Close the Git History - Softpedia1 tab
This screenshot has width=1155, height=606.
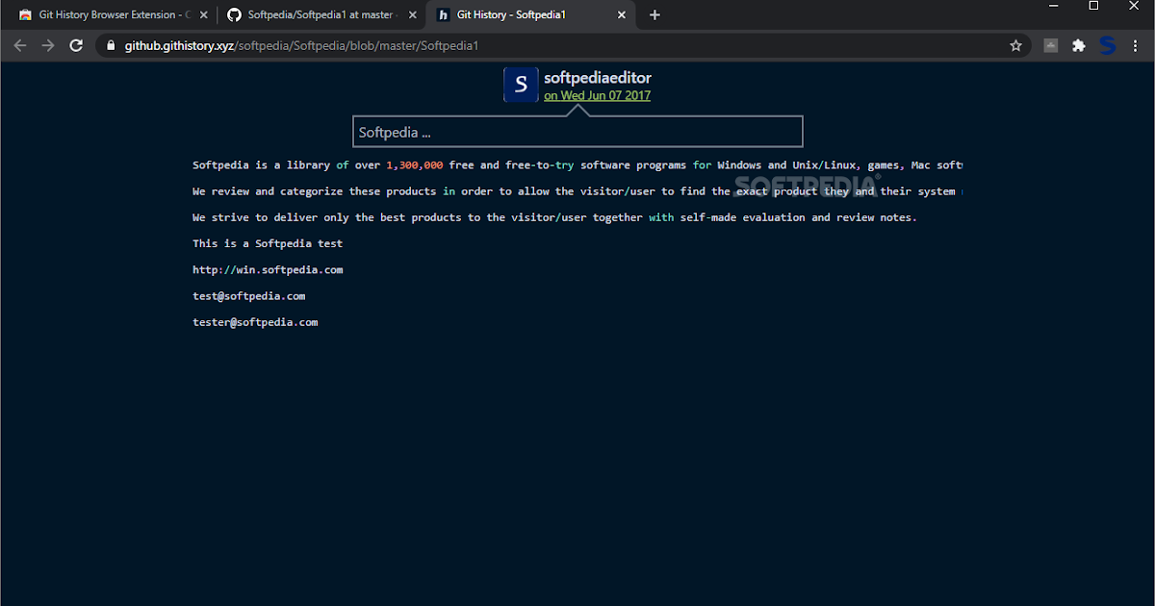pos(622,15)
